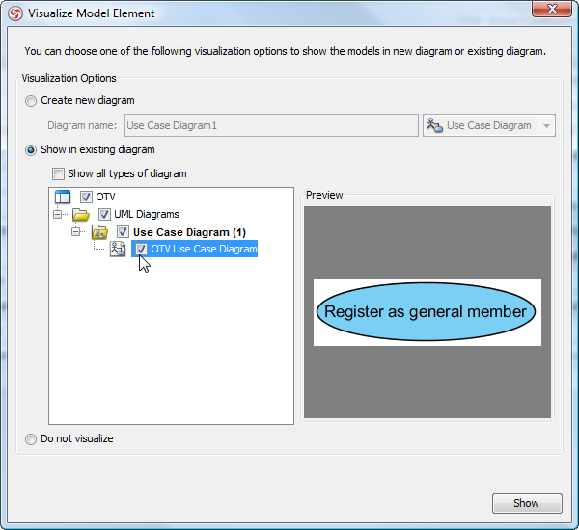Select the UML Diagrams tree label
This screenshot has height=530, width=579.
click(x=147, y=214)
